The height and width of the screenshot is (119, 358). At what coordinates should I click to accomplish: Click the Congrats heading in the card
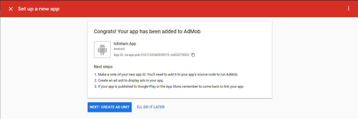click(147, 32)
